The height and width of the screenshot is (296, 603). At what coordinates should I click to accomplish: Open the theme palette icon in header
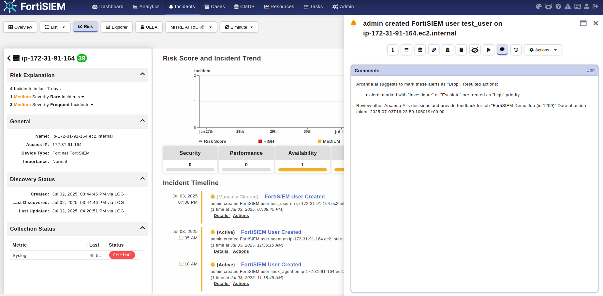pyautogui.click(x=539, y=7)
